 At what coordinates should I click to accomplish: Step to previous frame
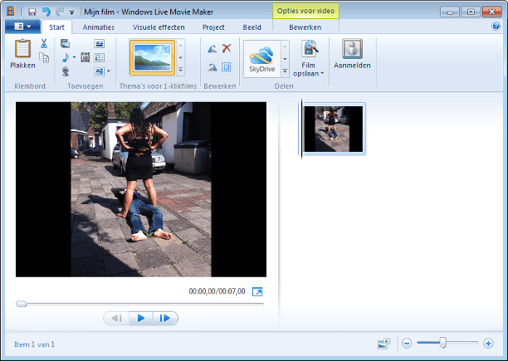[116, 319]
